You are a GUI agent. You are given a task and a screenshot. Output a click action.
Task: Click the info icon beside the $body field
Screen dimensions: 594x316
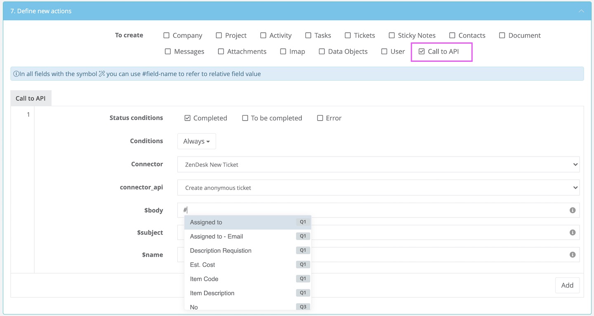point(573,210)
